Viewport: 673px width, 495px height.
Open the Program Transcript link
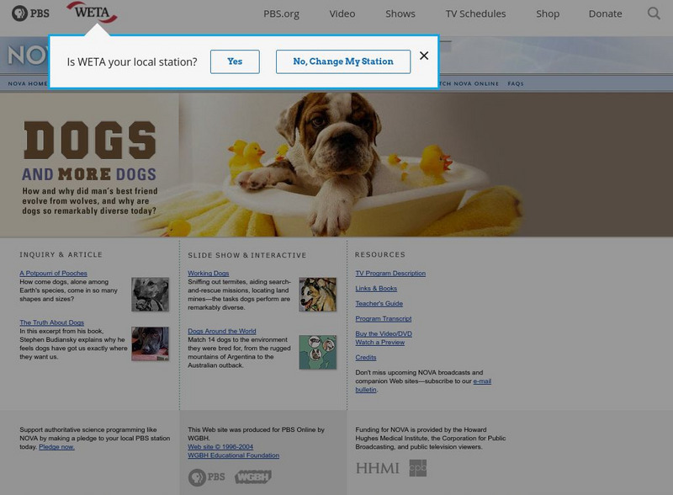click(384, 319)
